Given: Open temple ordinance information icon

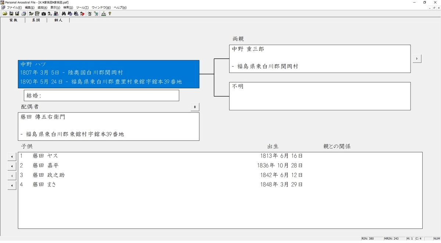Looking at the screenshot, I should [x=103, y=14].
